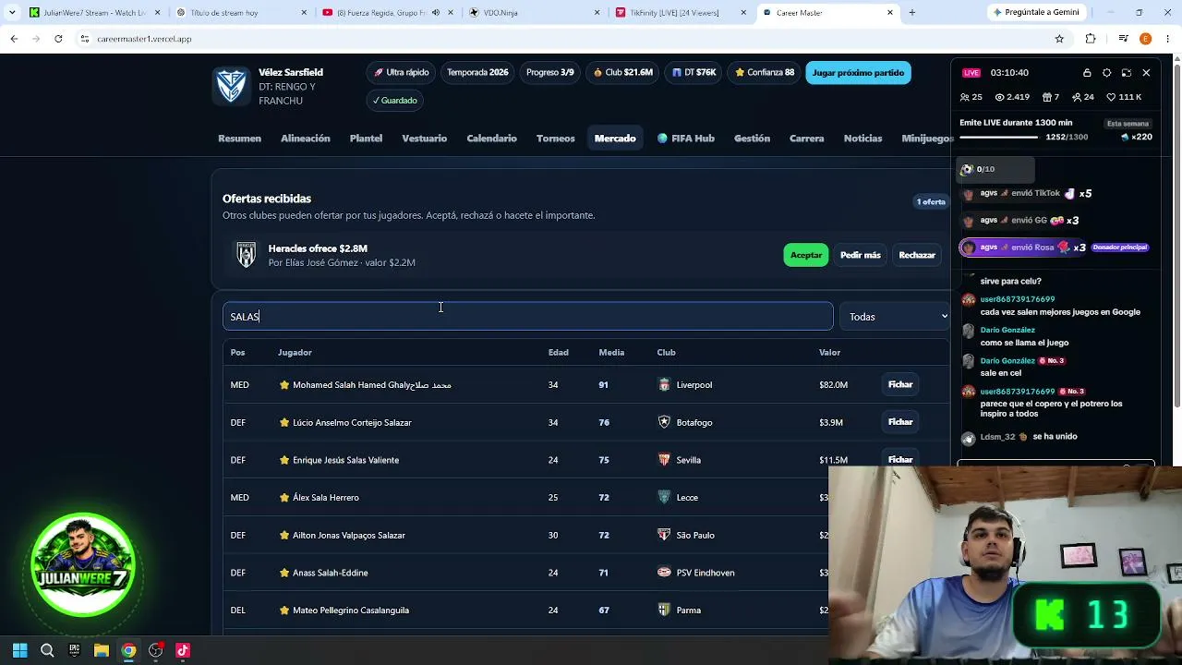This screenshot has width=1182, height=665.
Task: Open the Carrera tab
Action: pyautogui.click(x=806, y=139)
